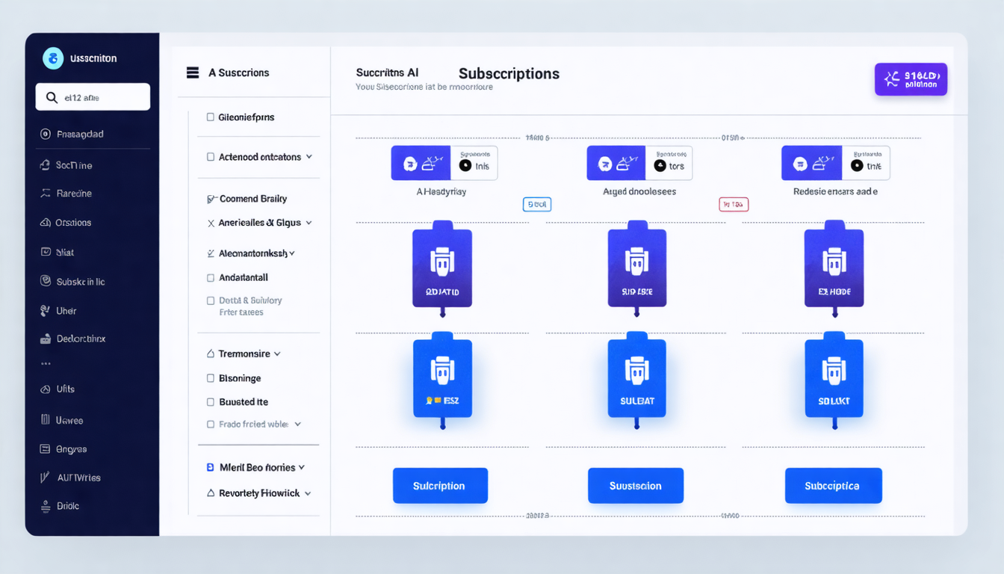Toggle the Gileoniefprns checkbox
1004x574 pixels.
click(x=211, y=117)
